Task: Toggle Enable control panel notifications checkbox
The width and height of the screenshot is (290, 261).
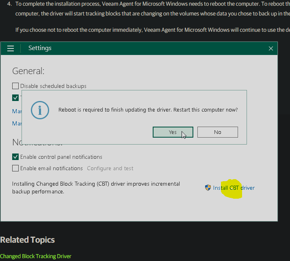Action: [x=15, y=157]
